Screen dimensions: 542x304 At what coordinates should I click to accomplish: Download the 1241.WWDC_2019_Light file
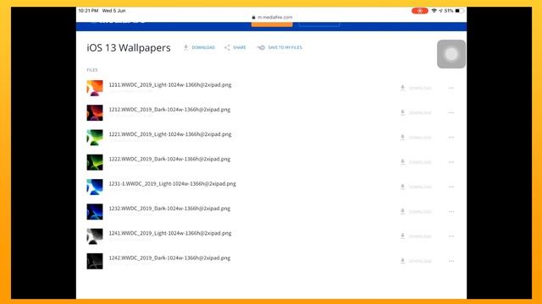416,236
